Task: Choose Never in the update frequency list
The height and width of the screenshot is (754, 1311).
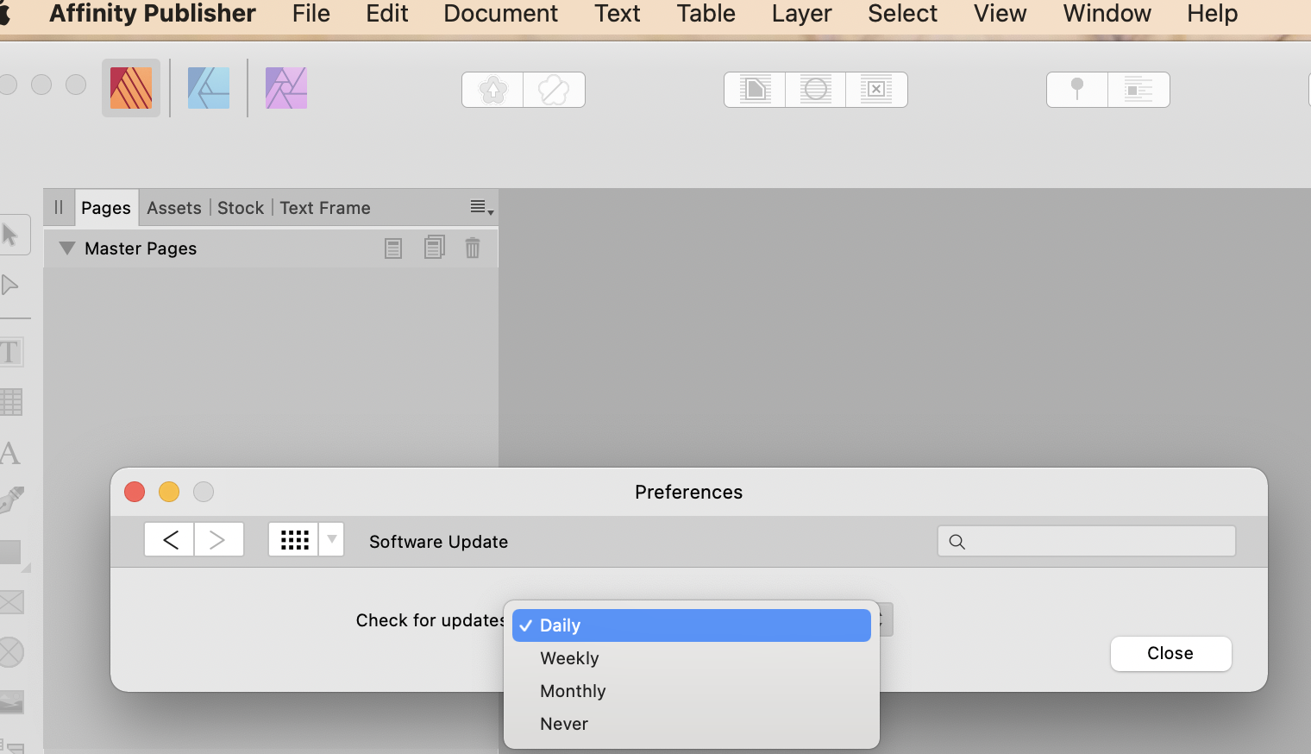Action: click(x=692, y=724)
